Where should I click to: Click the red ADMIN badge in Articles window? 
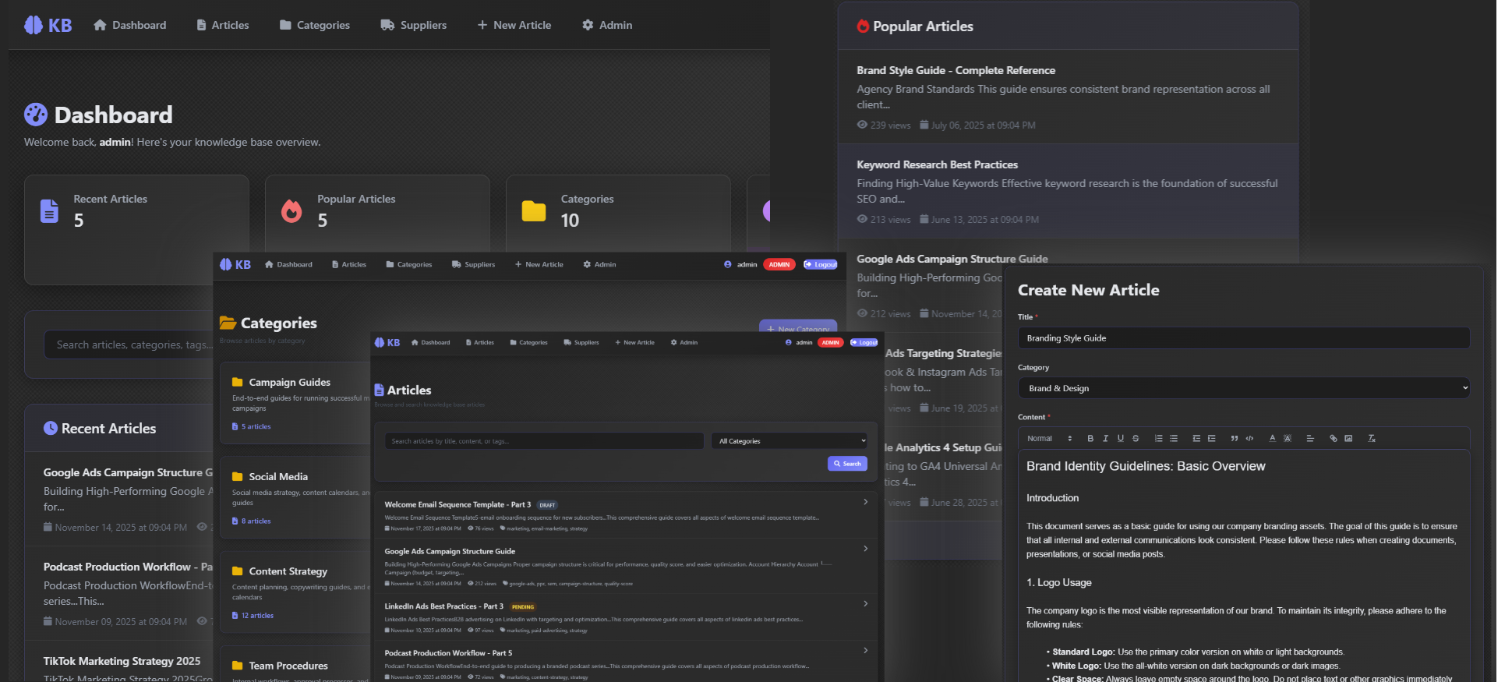click(830, 342)
